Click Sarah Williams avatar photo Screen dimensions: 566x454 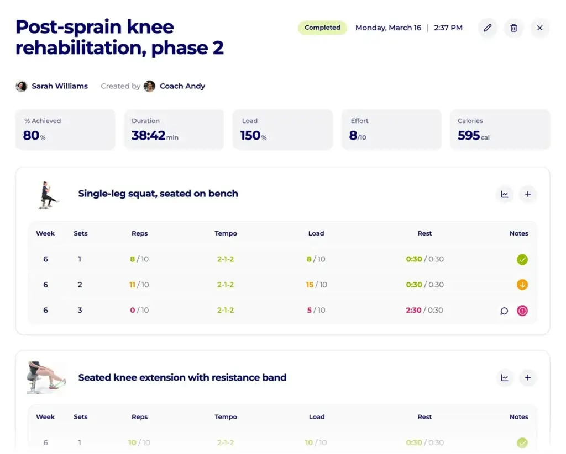(22, 86)
